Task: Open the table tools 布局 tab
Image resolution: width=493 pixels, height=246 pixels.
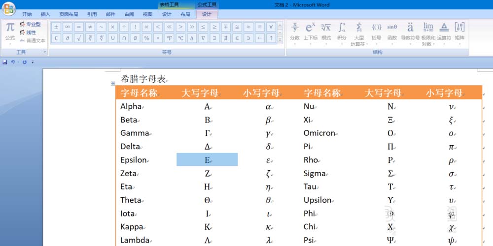Action: (x=185, y=14)
